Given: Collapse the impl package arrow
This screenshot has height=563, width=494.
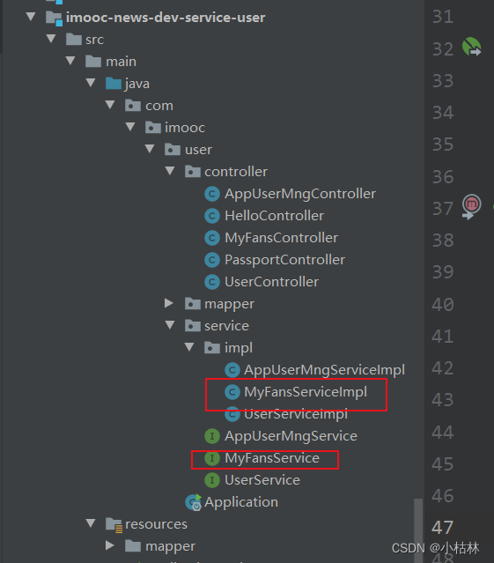Looking at the screenshot, I should point(189,347).
